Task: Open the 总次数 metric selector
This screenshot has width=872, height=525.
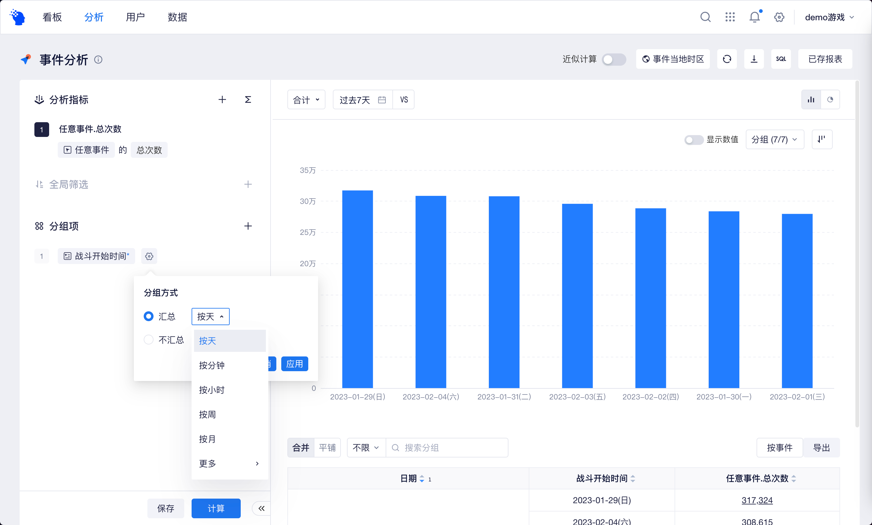Action: pyautogui.click(x=149, y=150)
